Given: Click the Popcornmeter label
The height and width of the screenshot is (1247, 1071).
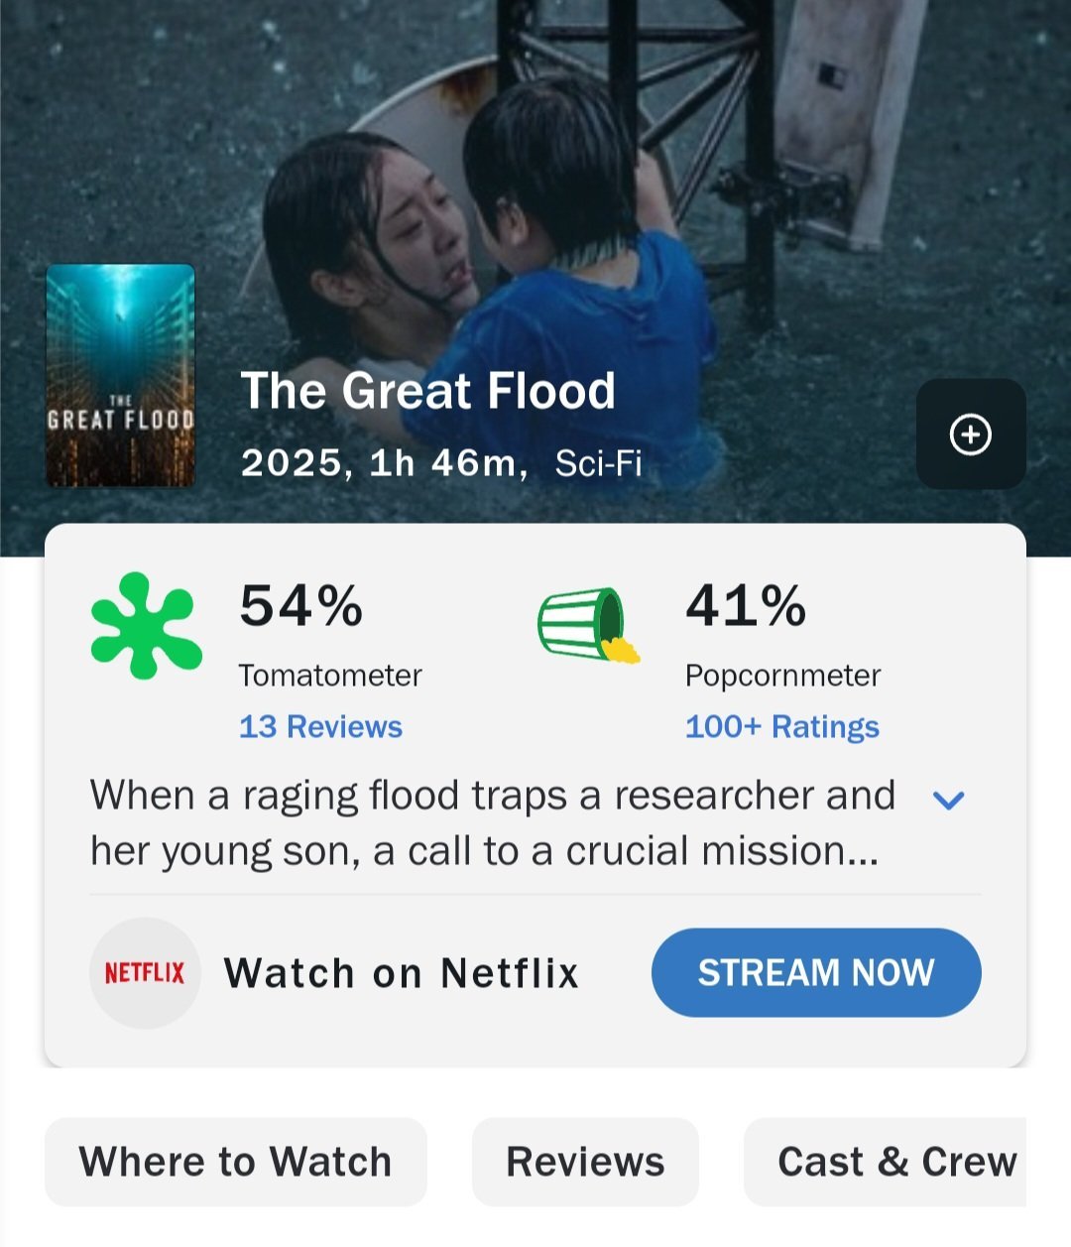Looking at the screenshot, I should 782,676.
